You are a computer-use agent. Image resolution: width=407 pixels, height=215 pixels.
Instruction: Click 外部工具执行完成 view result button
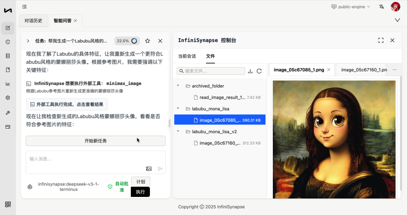tap(67, 104)
